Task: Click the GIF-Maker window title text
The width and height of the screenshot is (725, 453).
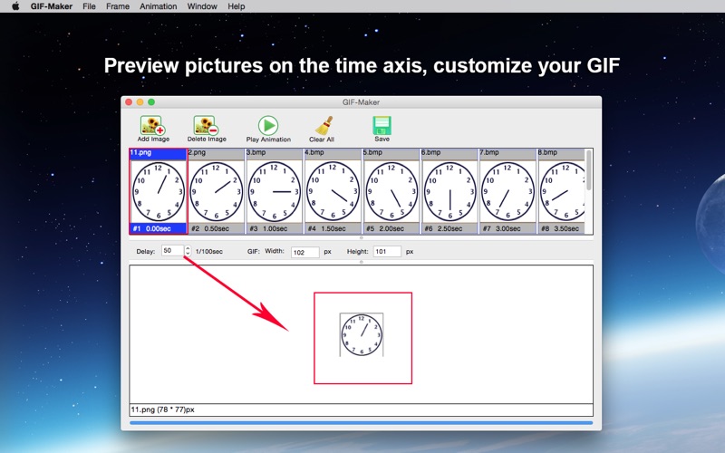Action: [x=361, y=102]
